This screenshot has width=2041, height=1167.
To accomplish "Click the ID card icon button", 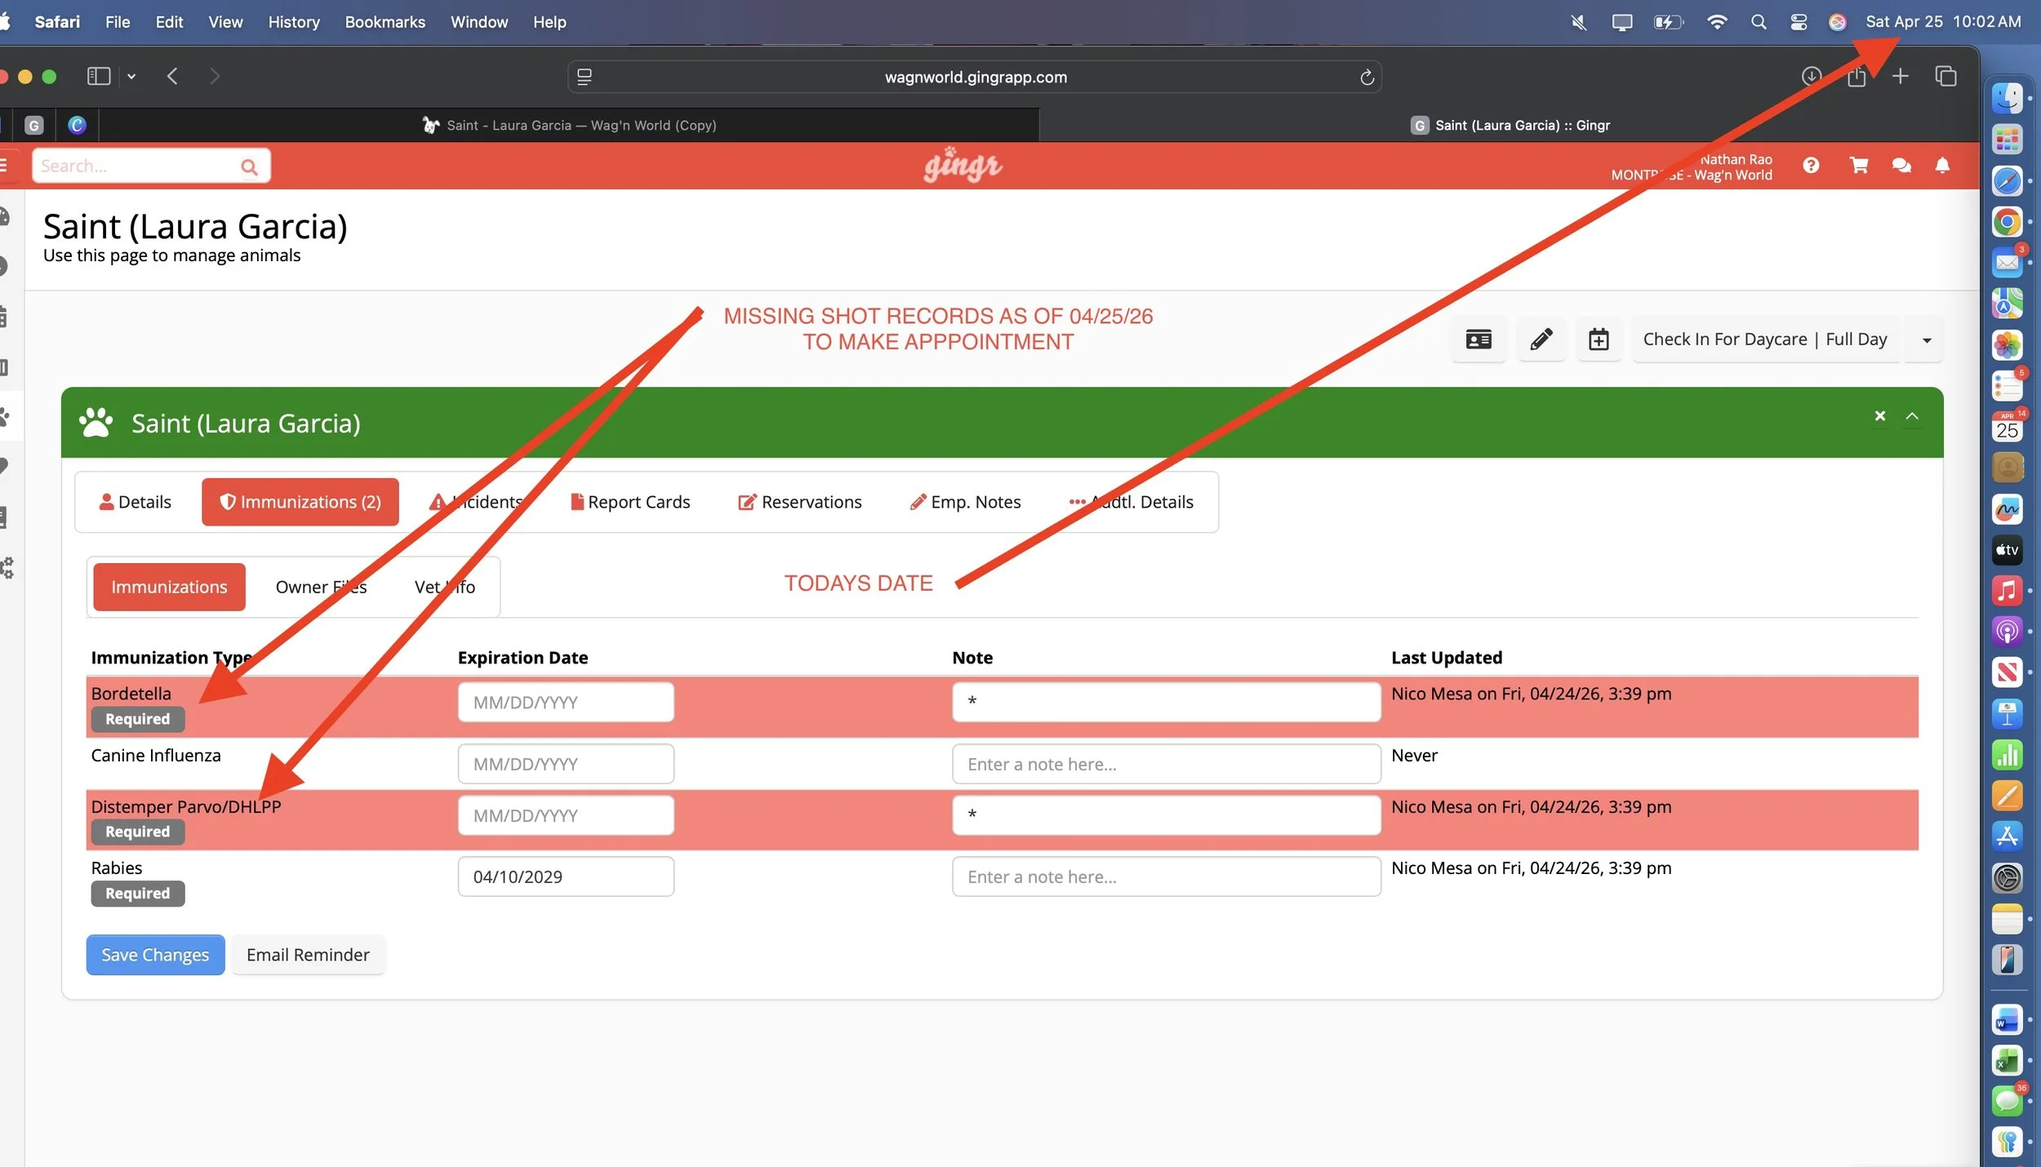I will tap(1479, 339).
